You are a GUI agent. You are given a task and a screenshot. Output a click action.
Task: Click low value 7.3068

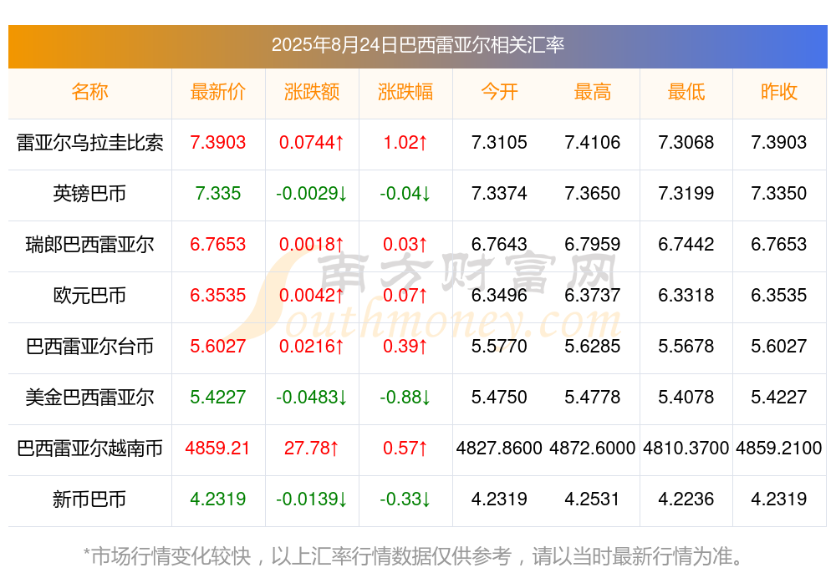tap(686, 143)
